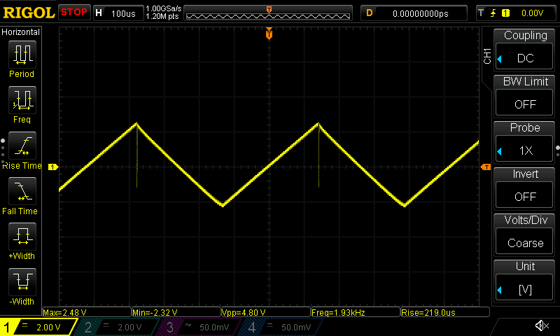Click the Freq=1.93kHz measurement readout

356,312
